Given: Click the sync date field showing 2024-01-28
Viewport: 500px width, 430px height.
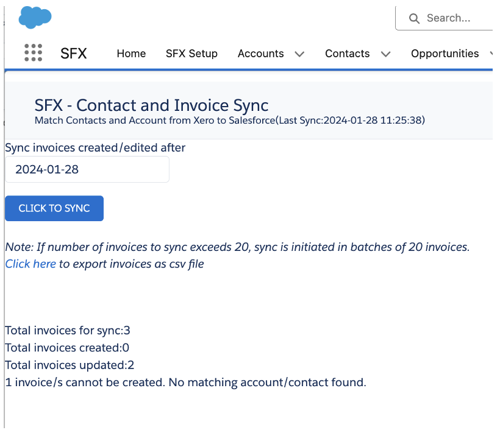Looking at the screenshot, I should (87, 169).
